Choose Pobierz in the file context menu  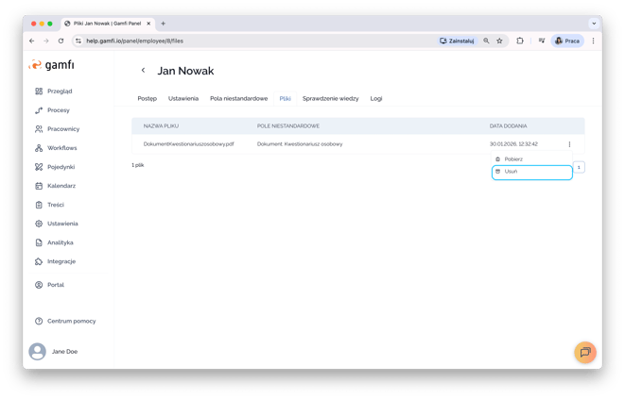(513, 159)
